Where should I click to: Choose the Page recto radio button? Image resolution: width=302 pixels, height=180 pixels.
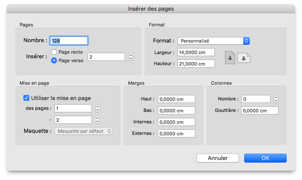[54, 52]
